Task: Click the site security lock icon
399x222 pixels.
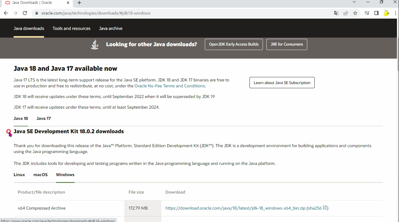Action: click(x=37, y=13)
